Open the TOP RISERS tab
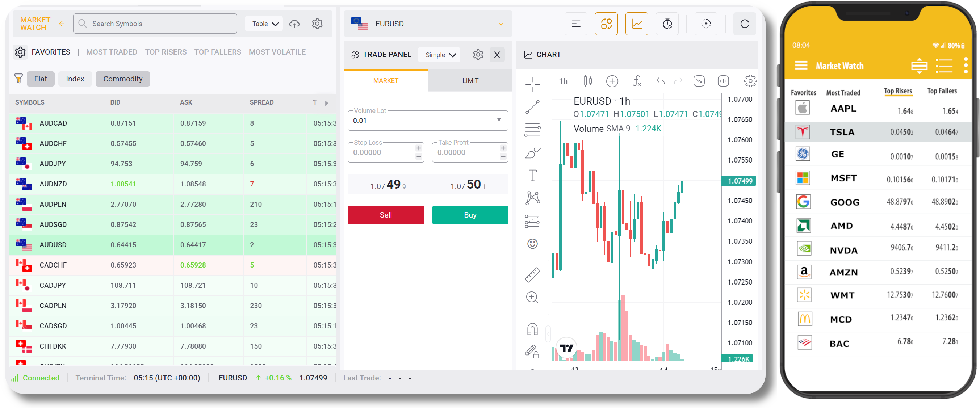Screen dimensions: 980x408 (x=166, y=52)
